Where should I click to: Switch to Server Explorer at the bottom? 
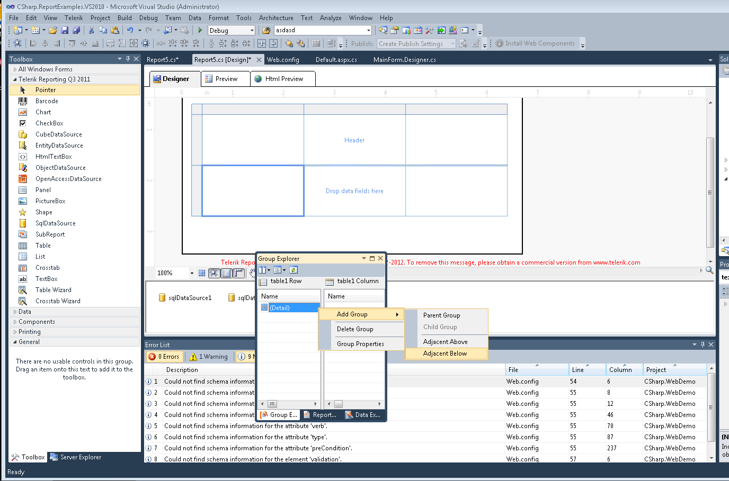click(x=75, y=457)
